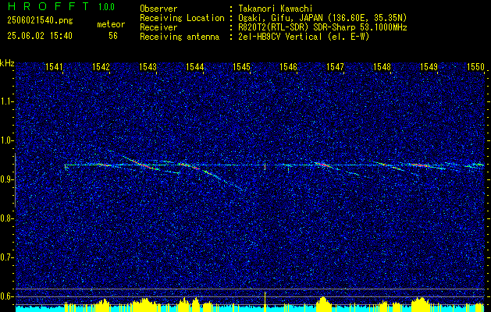Click the 1543 time marker

point(148,66)
